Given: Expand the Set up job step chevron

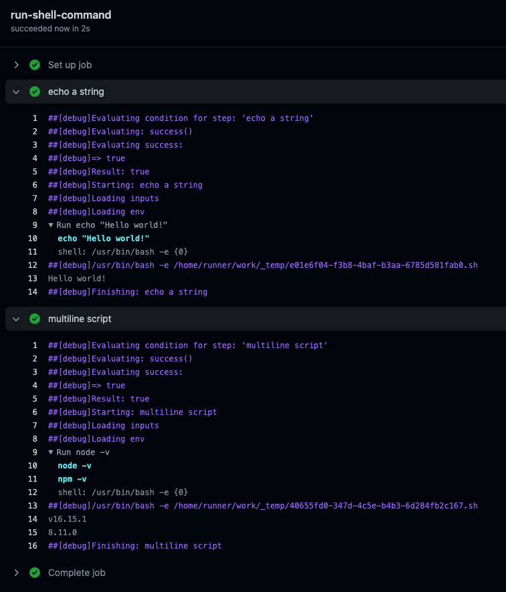Looking at the screenshot, I should coord(17,65).
